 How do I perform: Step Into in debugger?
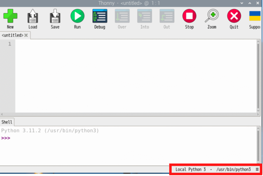145,19
